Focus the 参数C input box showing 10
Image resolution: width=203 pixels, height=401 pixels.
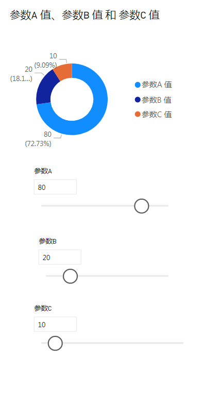tap(55, 324)
